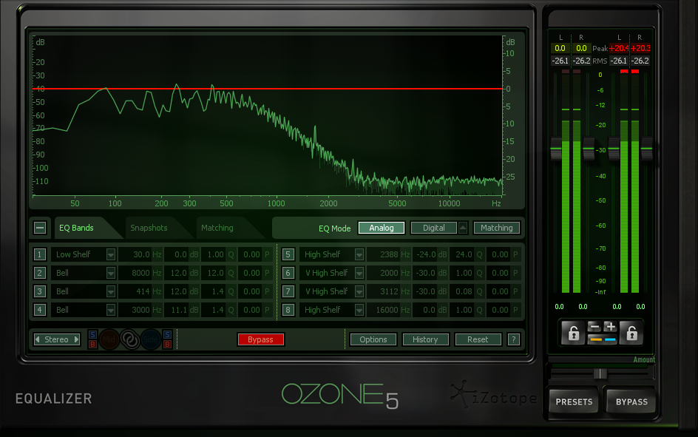698x437 pixels.
Task: Toggle EQ band 6 on/off
Action: tap(288, 273)
